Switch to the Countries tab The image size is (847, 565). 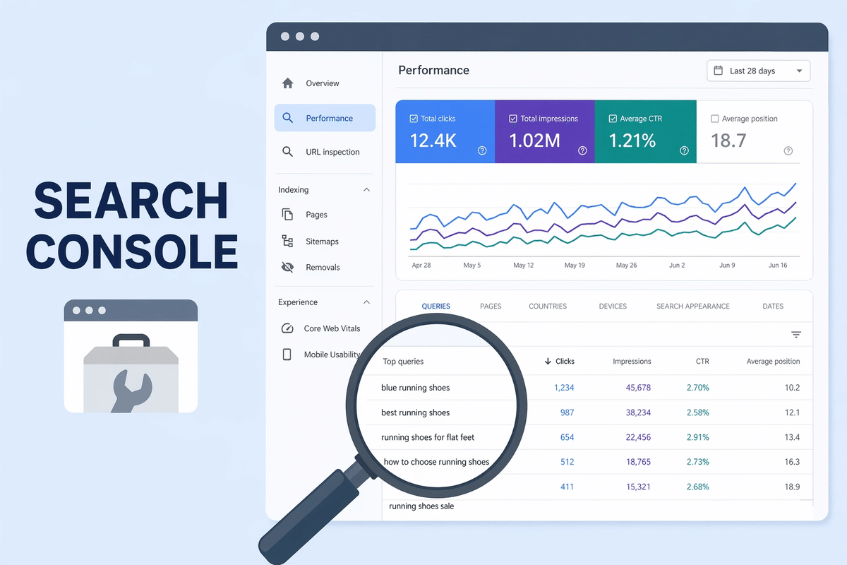pyautogui.click(x=548, y=307)
